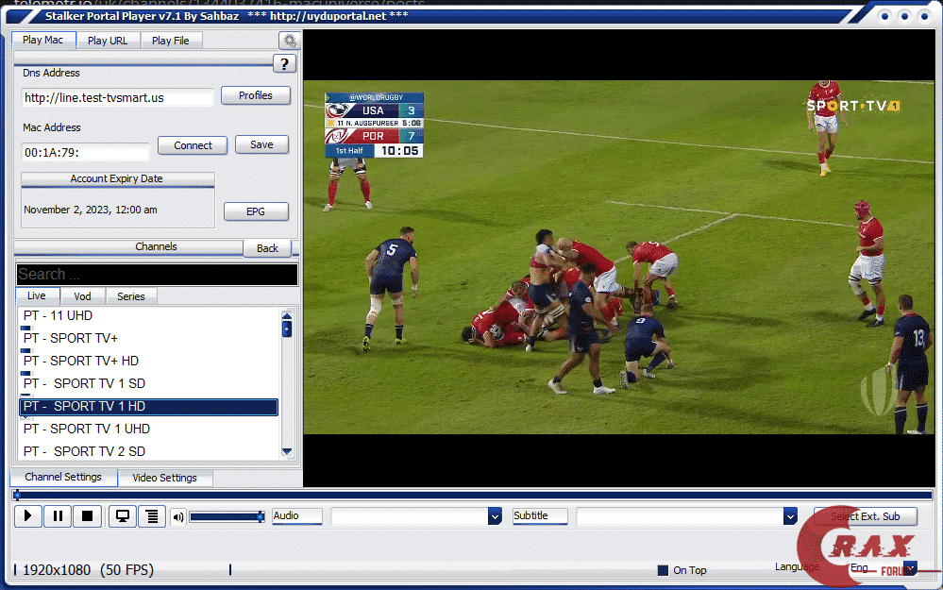Open the Video Settings tab
This screenshot has width=943, height=590.
[165, 478]
